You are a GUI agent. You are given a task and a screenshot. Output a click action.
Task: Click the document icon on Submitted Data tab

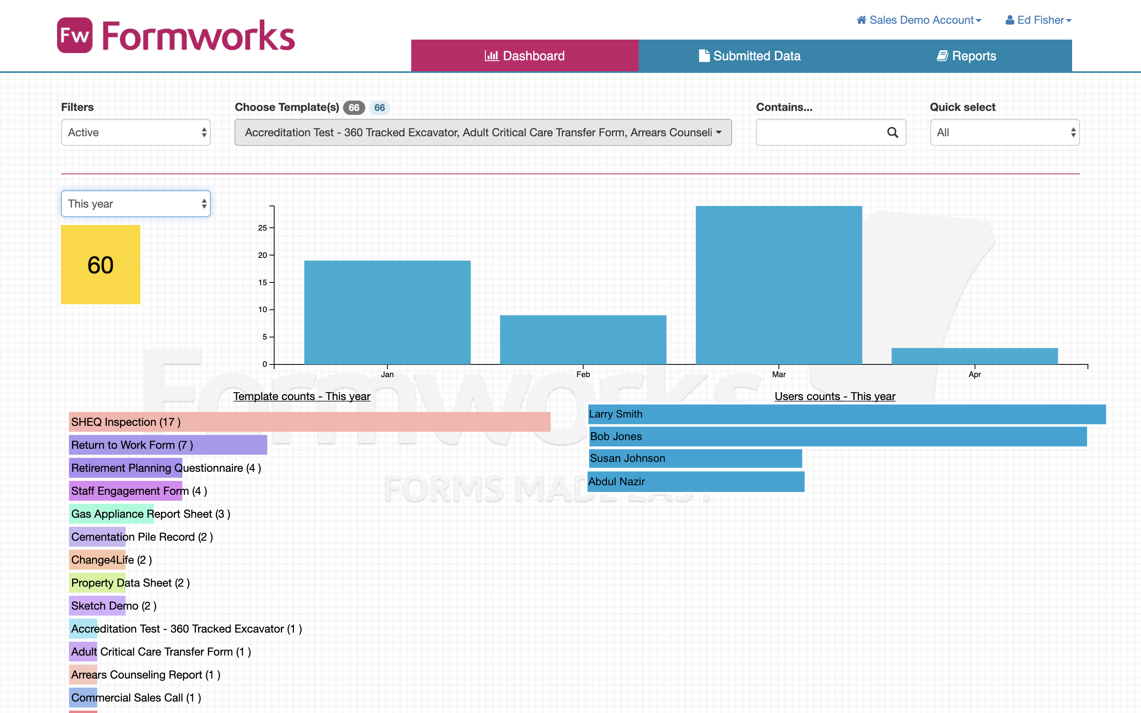(704, 55)
